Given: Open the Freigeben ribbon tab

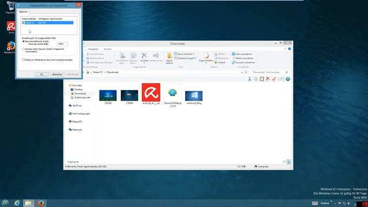Looking at the screenshot, I should pyautogui.click(x=93, y=49).
